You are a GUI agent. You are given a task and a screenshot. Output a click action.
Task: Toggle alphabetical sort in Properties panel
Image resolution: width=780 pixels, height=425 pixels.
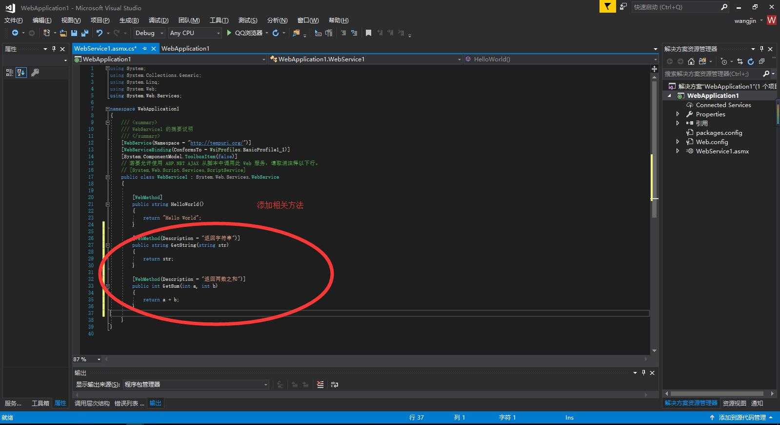coord(21,73)
